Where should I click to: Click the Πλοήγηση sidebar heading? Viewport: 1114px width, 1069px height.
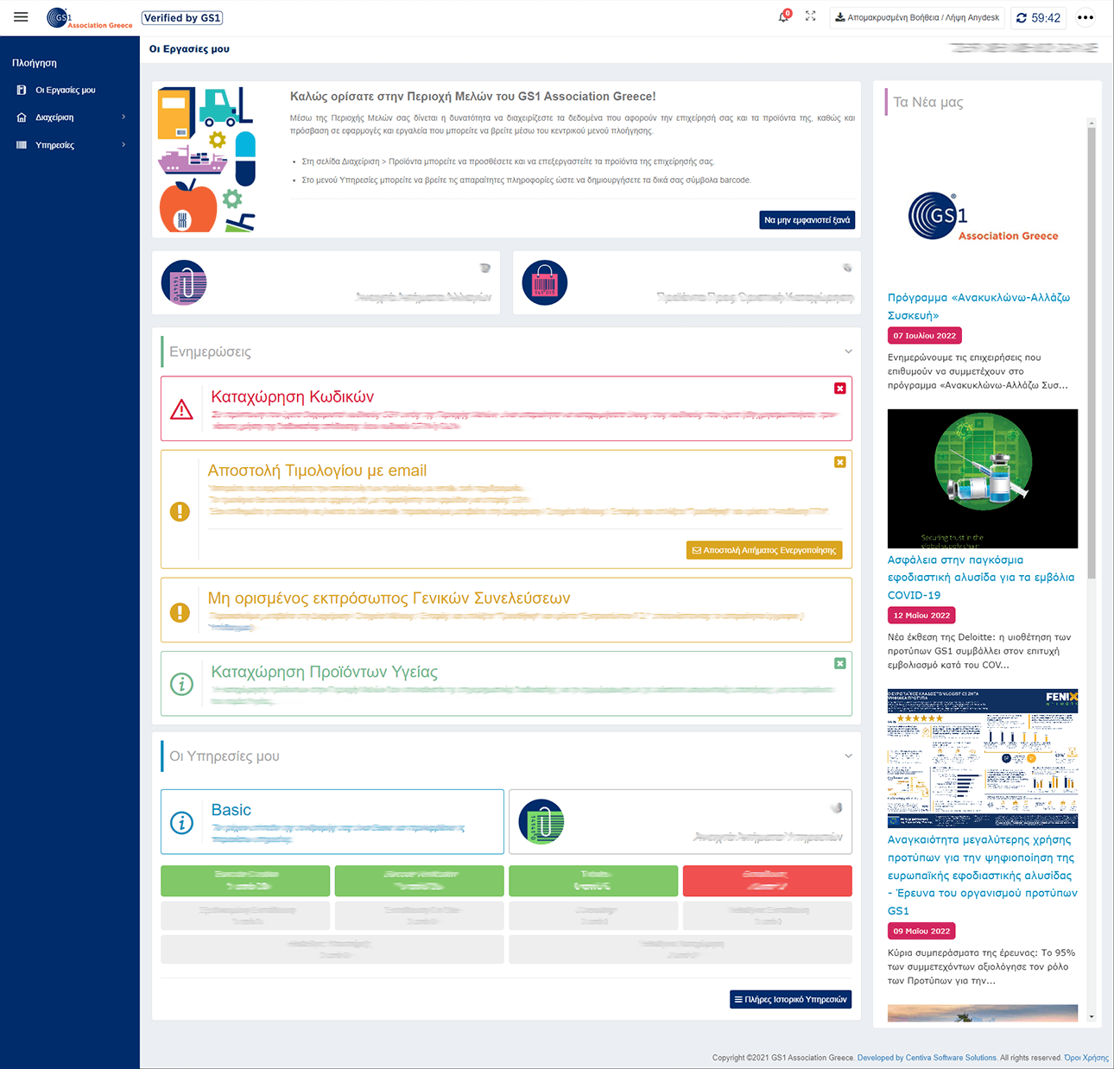tap(35, 63)
